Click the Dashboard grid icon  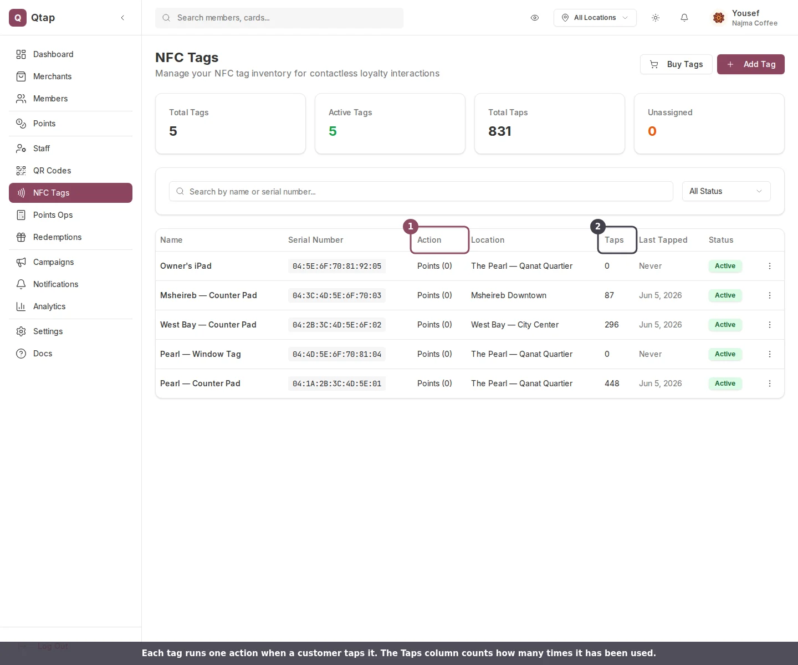(21, 54)
